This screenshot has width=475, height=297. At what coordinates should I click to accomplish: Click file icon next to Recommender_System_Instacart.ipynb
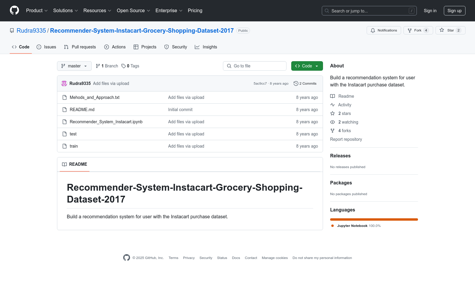pos(64,122)
